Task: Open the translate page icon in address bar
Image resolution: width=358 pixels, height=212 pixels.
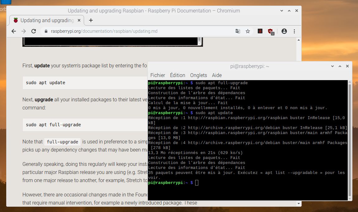Action: (238, 31)
